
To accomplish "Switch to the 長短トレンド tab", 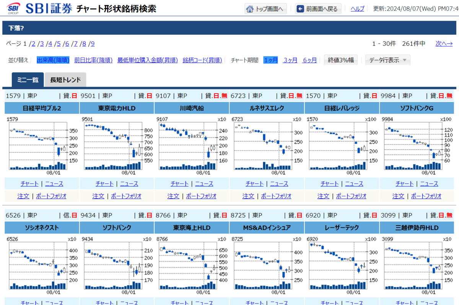I will point(65,80).
